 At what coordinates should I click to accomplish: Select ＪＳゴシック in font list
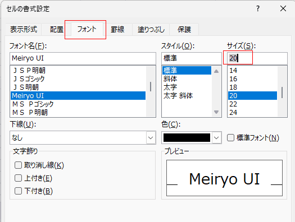[78, 79]
